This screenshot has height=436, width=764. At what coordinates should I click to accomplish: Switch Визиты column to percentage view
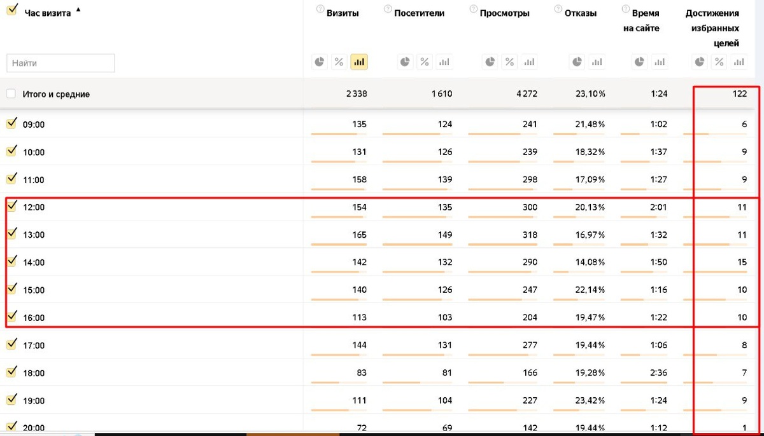[x=339, y=62]
